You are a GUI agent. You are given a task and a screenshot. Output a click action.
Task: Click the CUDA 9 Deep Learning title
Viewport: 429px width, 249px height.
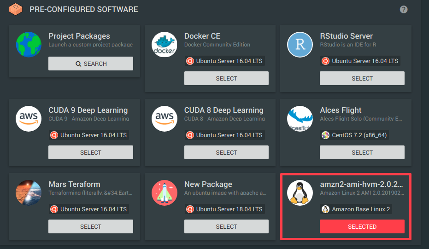88,110
